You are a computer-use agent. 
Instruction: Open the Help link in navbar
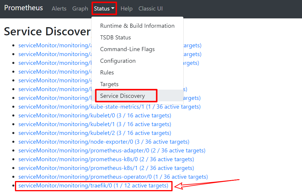click(126, 9)
